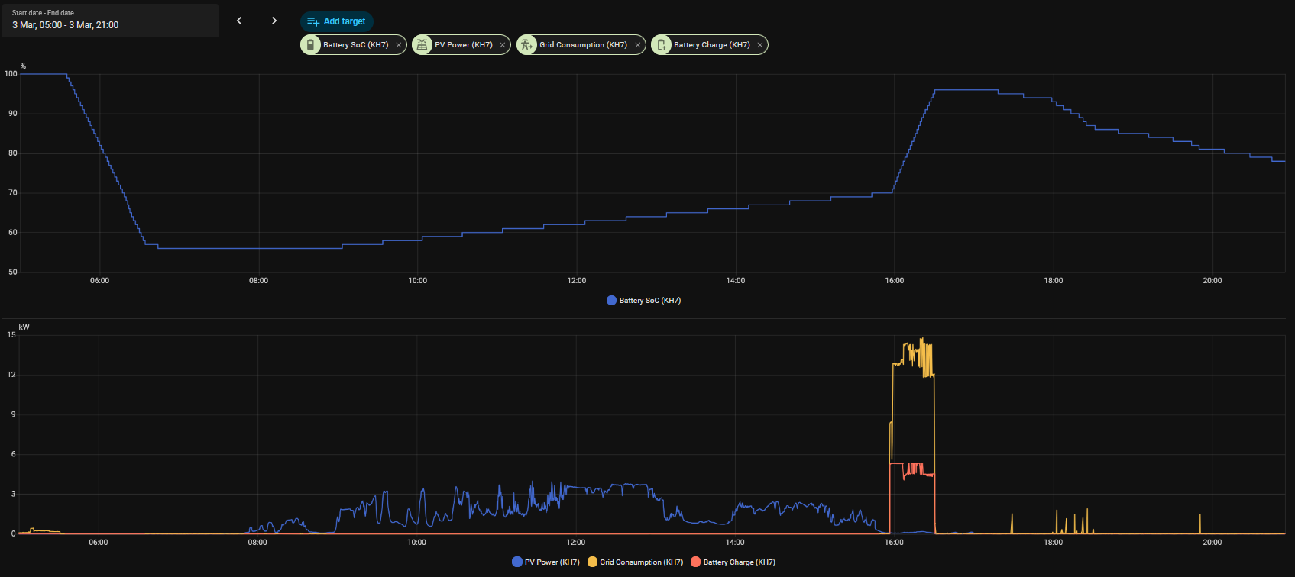Remove the Battery SoC (KH7) target chip
The height and width of the screenshot is (577, 1295).
click(399, 45)
